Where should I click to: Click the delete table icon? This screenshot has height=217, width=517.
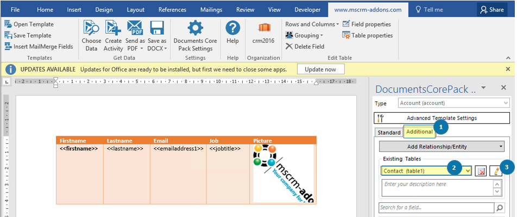[482, 171]
